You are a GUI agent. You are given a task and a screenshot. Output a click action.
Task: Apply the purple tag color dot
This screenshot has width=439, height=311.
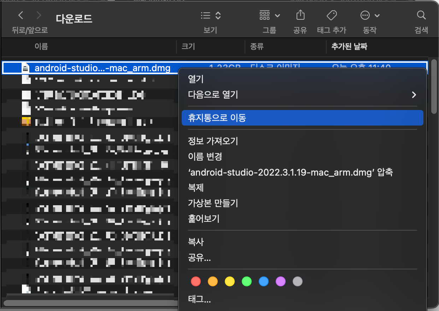[281, 281]
